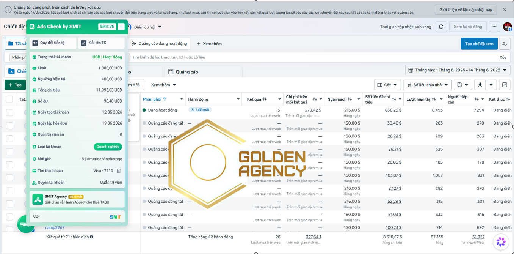Open the SMIT.VN link in the panel
The height and width of the screenshot is (254, 514).
click(x=107, y=27)
